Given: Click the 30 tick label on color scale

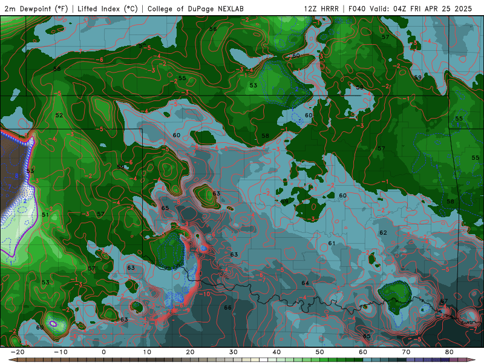Looking at the screenshot, I should coord(234,352).
